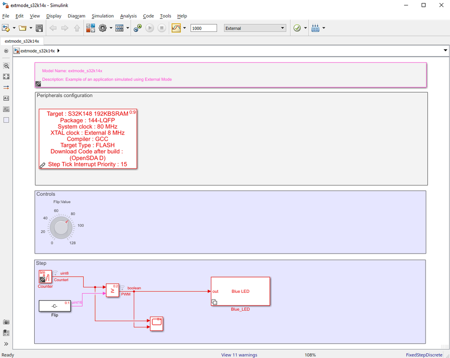
Task: Select the Counter block
Action: (x=45, y=277)
